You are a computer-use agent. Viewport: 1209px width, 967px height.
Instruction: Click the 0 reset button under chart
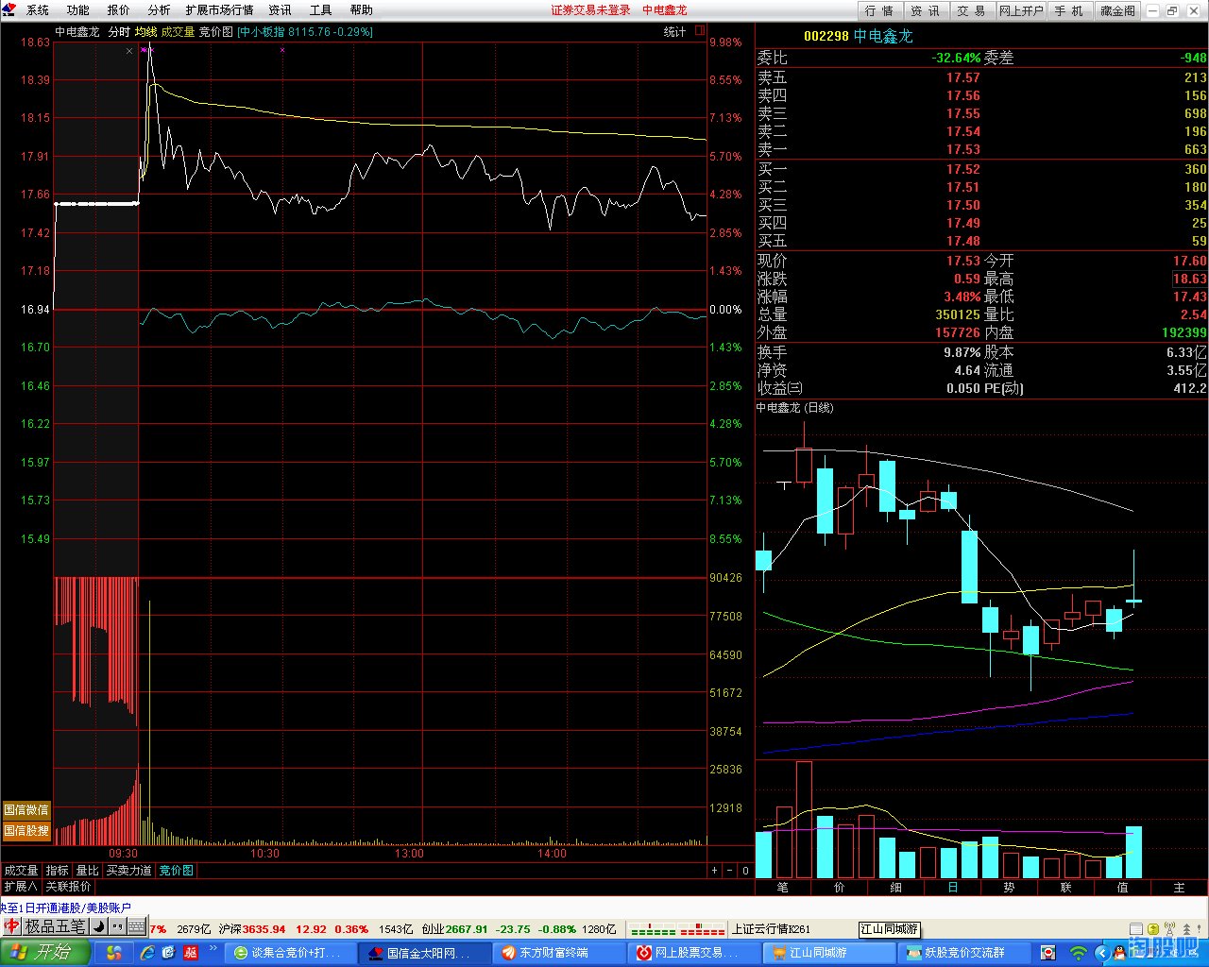tap(745, 871)
